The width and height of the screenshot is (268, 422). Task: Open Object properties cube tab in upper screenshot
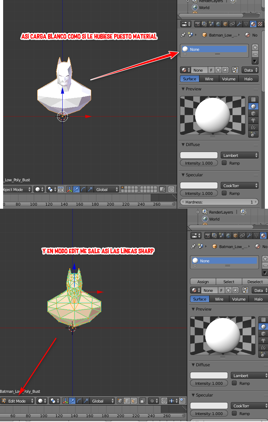(225, 24)
